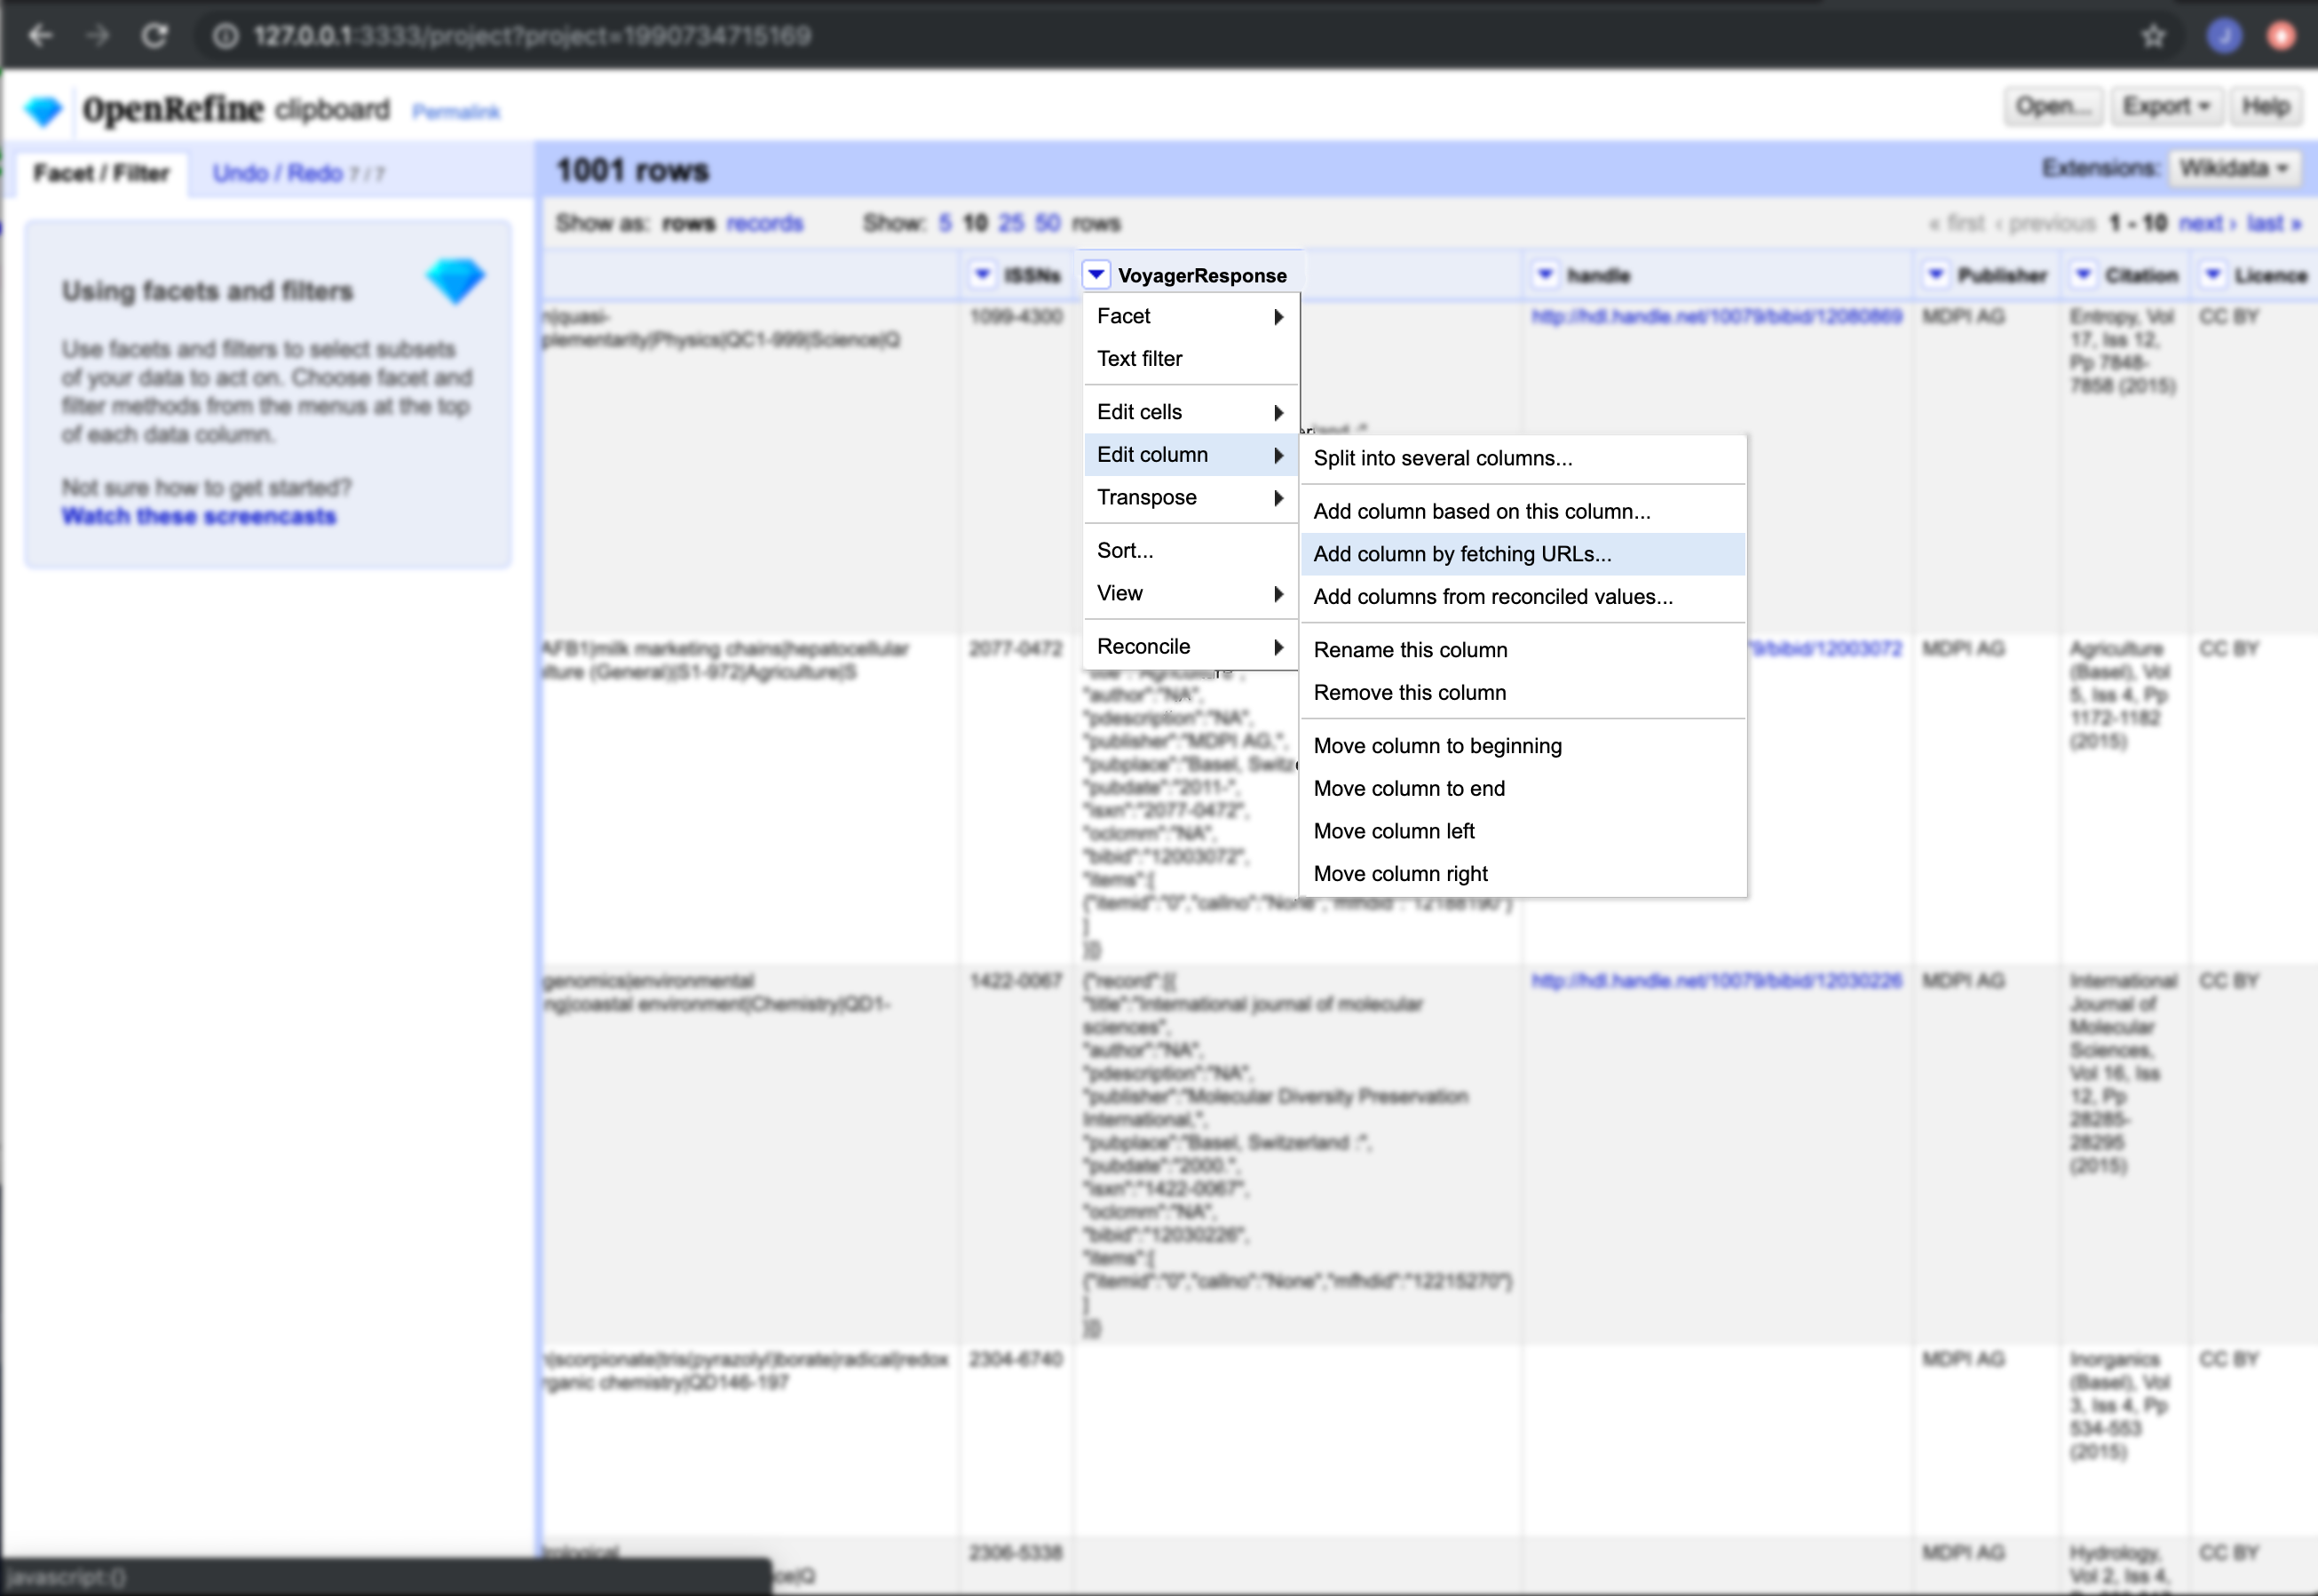The image size is (2318, 1596).
Task: Open the Publisher column dropdown arrow
Action: [x=1935, y=274]
